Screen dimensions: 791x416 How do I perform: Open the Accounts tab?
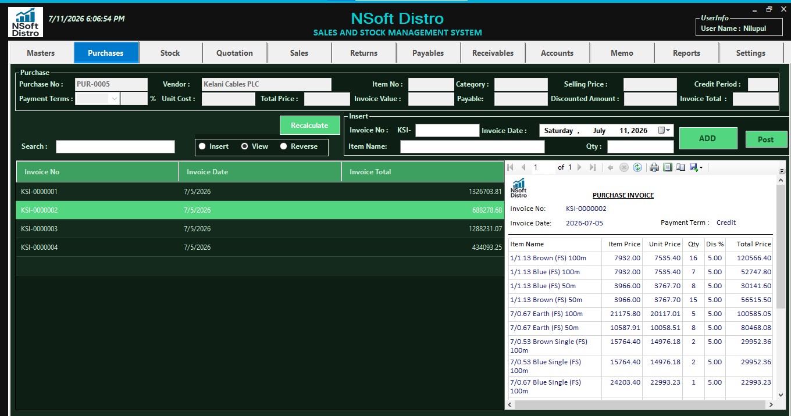(x=557, y=53)
